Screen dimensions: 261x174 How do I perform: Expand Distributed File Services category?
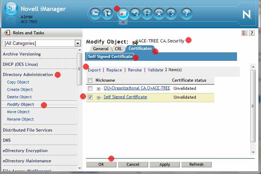[28, 130]
